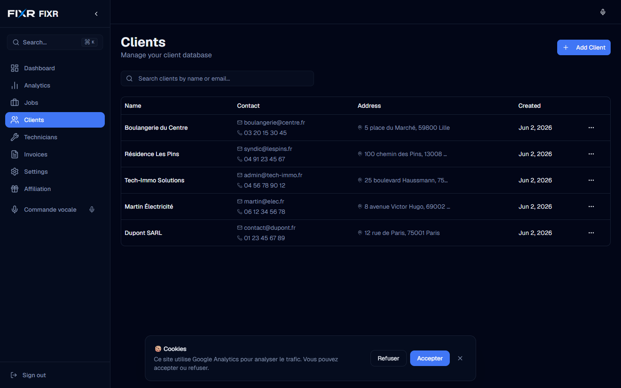
Task: Click the cookie emoji icon in the banner
Action: tap(158, 349)
